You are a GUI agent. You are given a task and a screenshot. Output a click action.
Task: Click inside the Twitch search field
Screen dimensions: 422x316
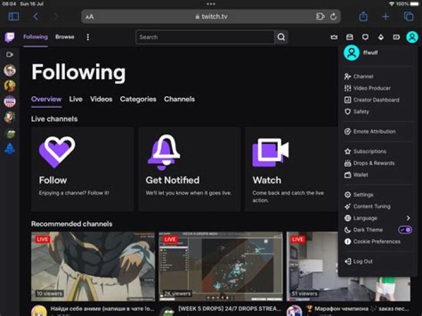tap(205, 37)
